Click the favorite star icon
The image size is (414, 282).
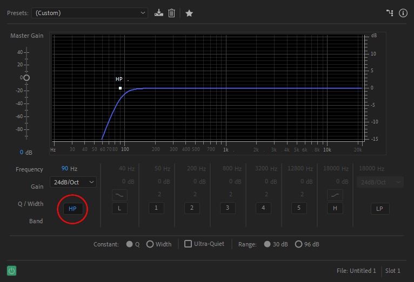189,13
